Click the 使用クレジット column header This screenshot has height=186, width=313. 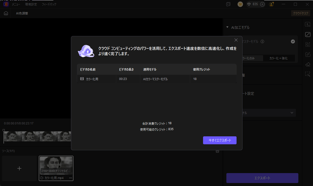201,69
